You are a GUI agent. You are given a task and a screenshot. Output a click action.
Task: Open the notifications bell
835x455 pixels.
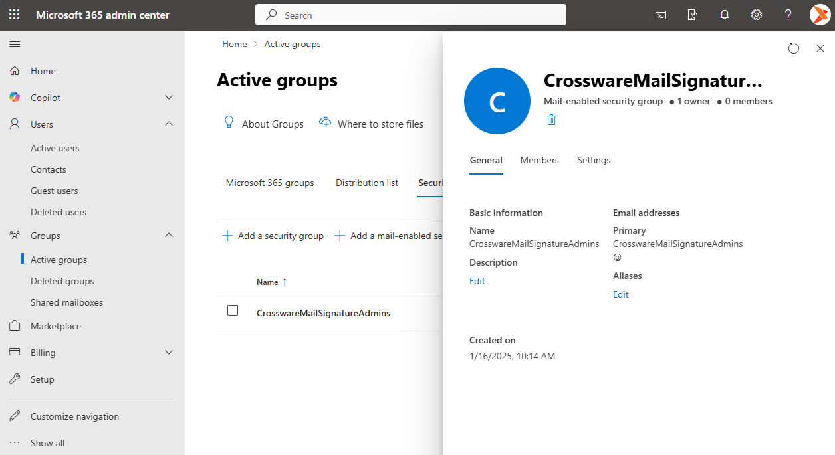coord(725,15)
